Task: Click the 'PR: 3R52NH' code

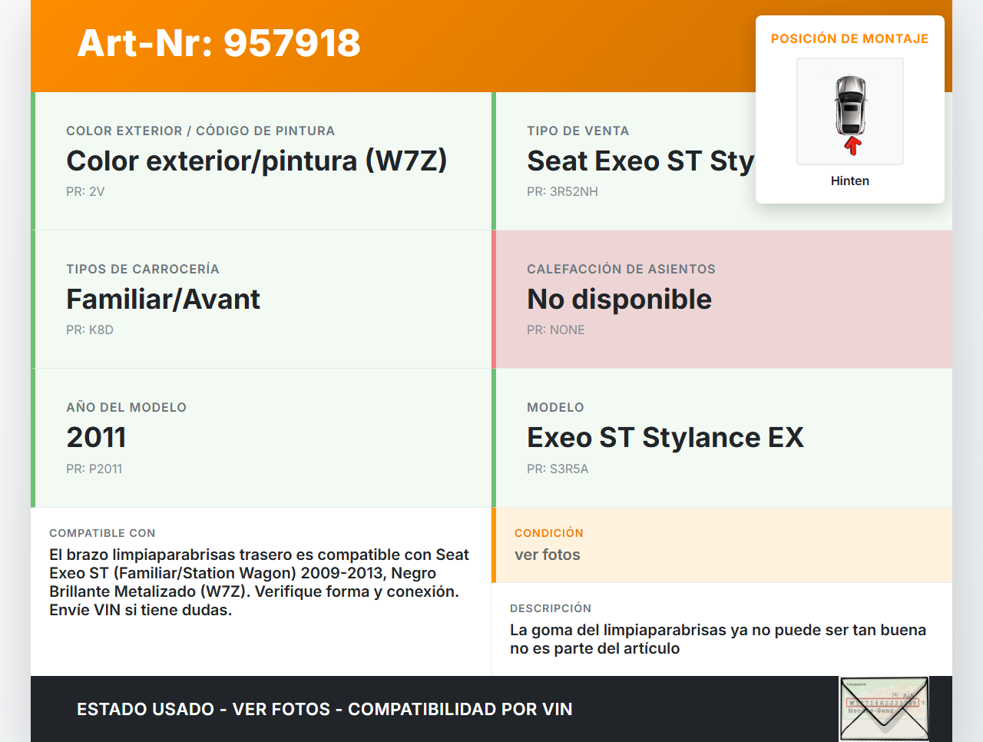Action: [x=562, y=192]
